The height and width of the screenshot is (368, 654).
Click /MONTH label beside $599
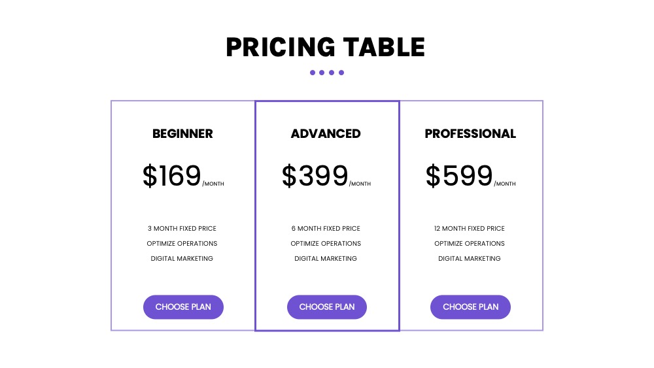(505, 184)
